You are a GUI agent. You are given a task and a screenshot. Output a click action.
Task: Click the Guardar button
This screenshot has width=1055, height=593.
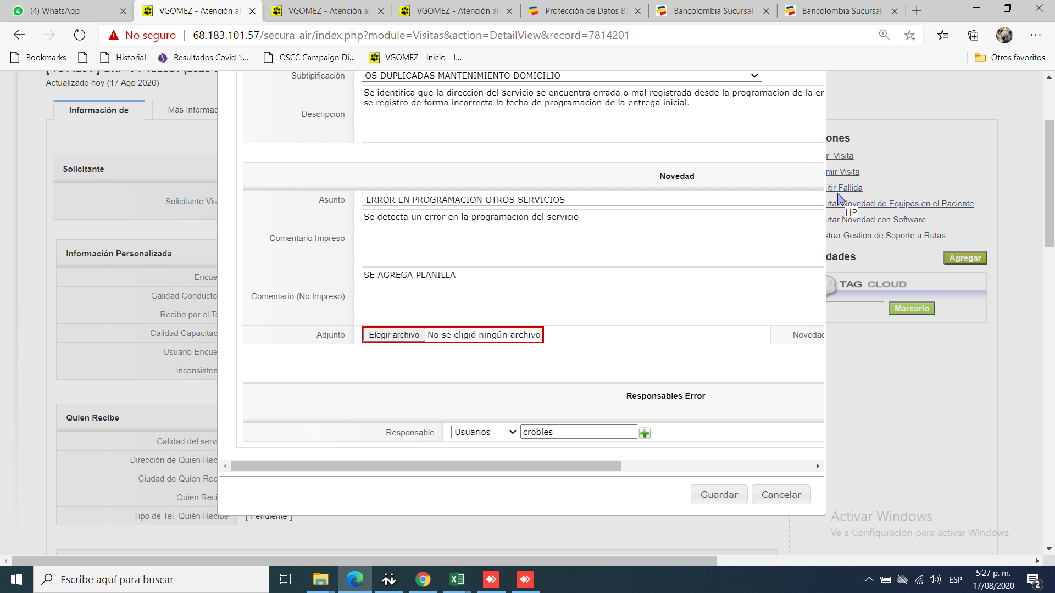click(x=719, y=495)
